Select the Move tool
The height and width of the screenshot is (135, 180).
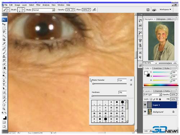[4, 24]
